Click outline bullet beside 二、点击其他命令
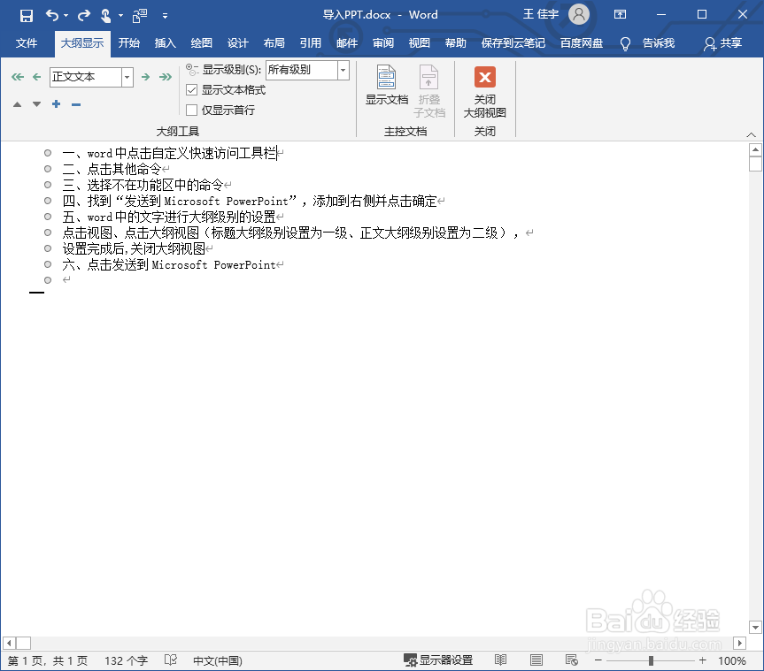Image resolution: width=764 pixels, height=671 pixels. pyautogui.click(x=48, y=169)
